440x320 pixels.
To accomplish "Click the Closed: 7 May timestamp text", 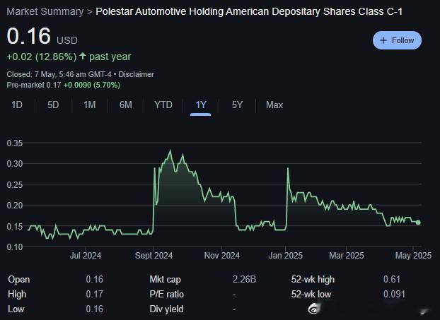I will click(59, 74).
